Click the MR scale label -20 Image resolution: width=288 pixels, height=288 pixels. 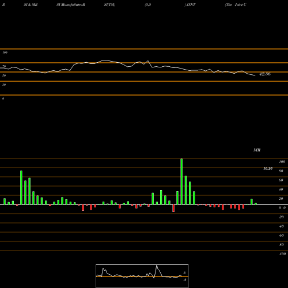point(281,217)
